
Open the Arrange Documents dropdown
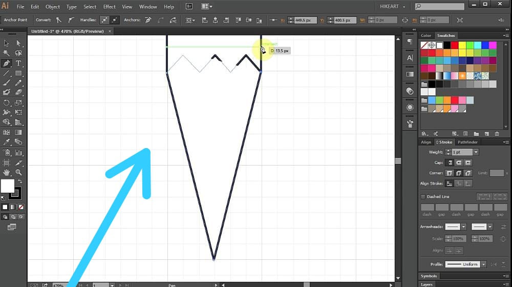coord(207,6)
